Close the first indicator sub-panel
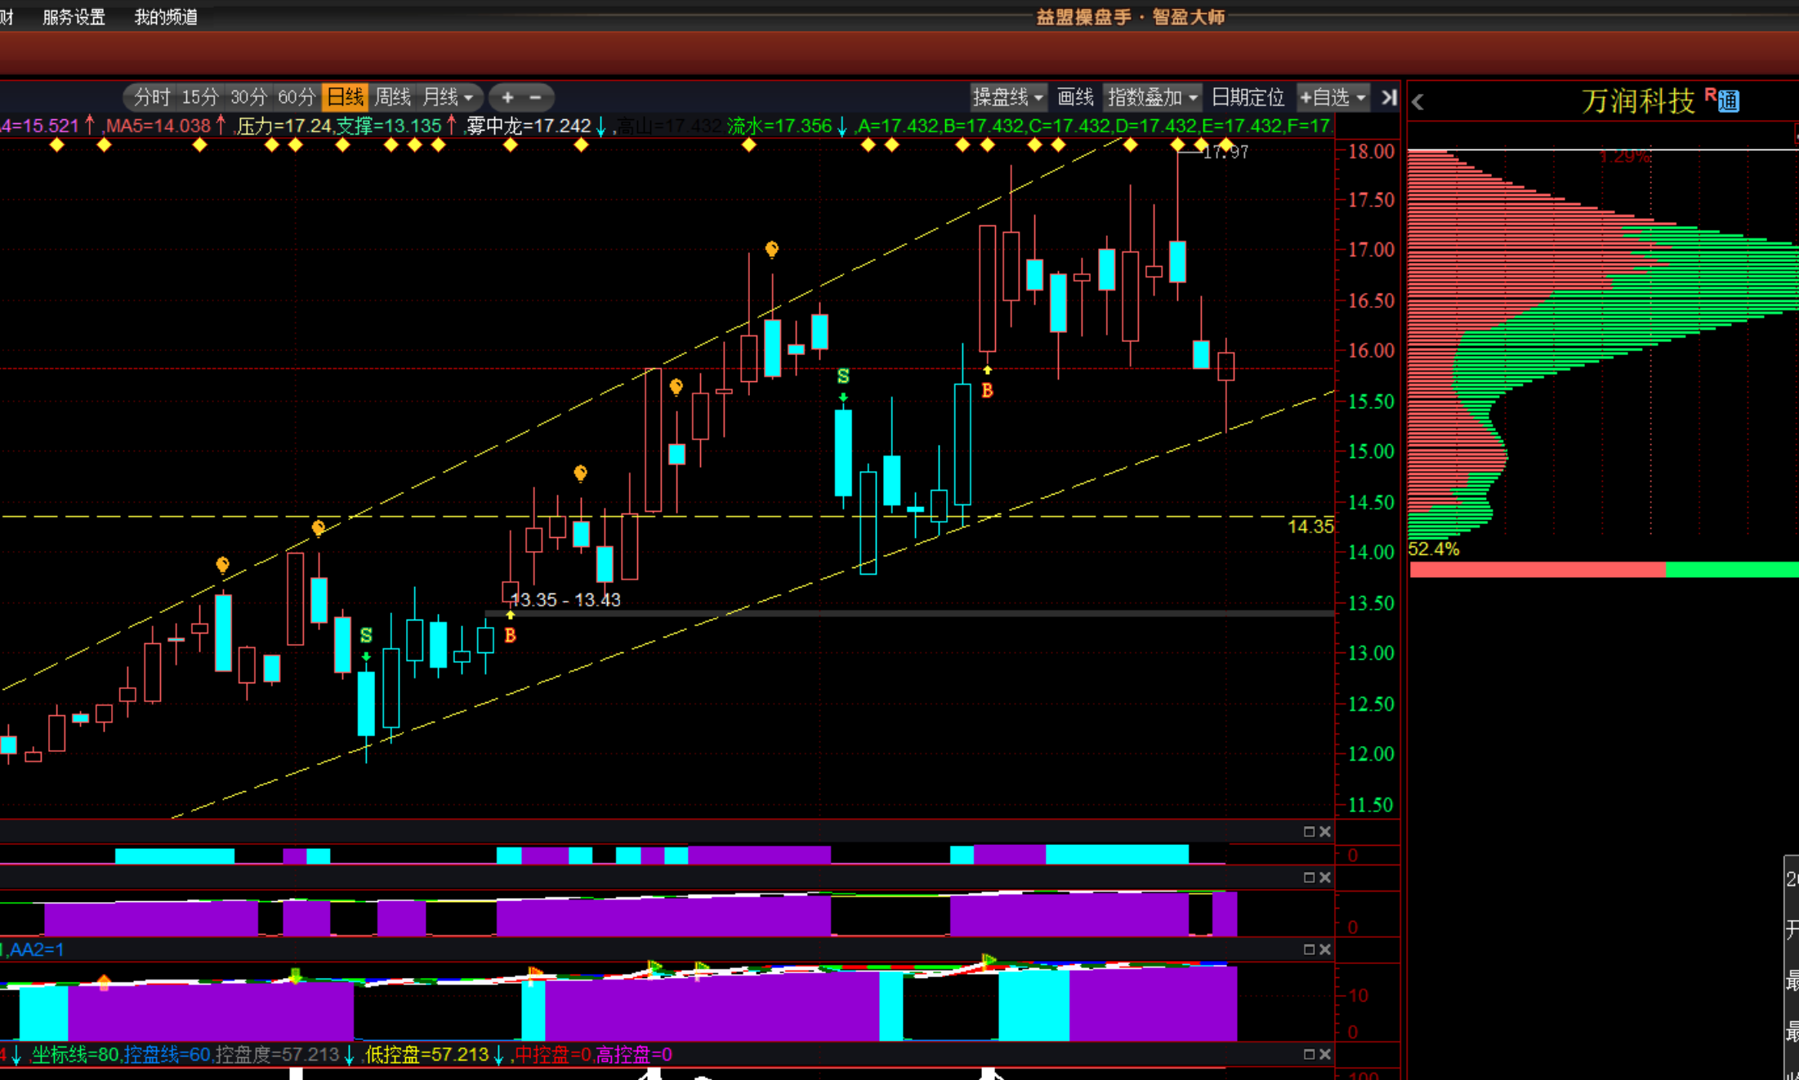Image resolution: width=1799 pixels, height=1080 pixels. pyautogui.click(x=1325, y=831)
